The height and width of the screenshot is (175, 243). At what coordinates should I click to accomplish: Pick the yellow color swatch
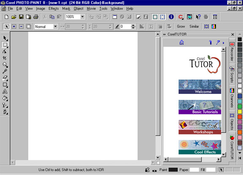pos(240,112)
